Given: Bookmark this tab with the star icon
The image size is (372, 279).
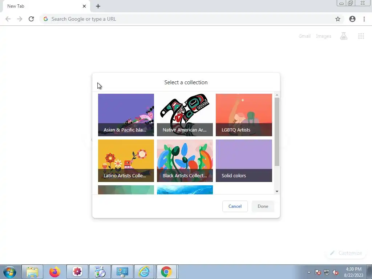Looking at the screenshot, I should [x=338, y=19].
